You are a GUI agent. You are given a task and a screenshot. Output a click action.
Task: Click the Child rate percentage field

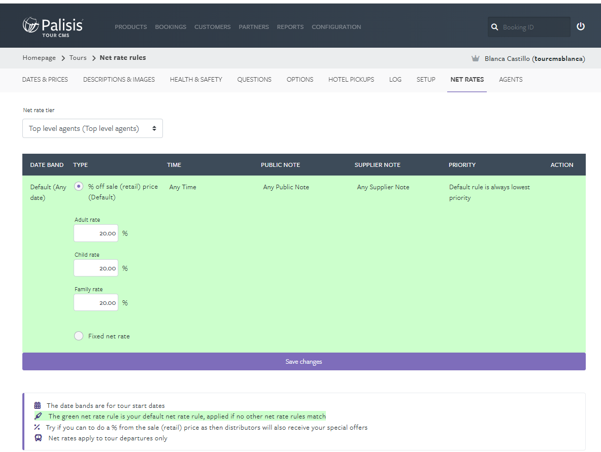pyautogui.click(x=96, y=268)
